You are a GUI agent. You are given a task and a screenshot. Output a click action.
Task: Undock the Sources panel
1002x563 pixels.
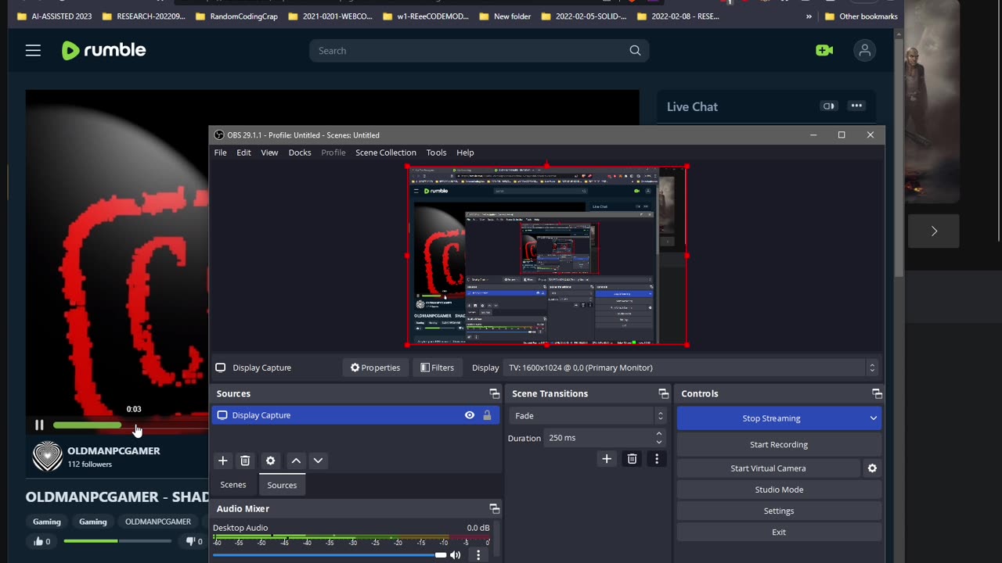(494, 393)
